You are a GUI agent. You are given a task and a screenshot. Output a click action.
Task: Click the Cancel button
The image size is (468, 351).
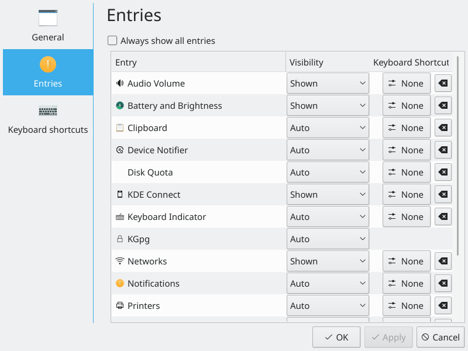(441, 337)
